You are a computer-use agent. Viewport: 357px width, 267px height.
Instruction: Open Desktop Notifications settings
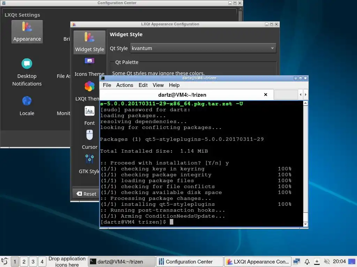click(x=27, y=72)
